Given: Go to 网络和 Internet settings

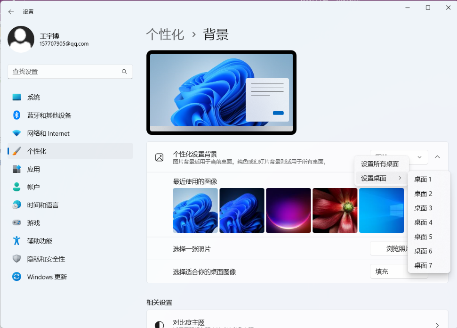Looking at the screenshot, I should coord(70,133).
